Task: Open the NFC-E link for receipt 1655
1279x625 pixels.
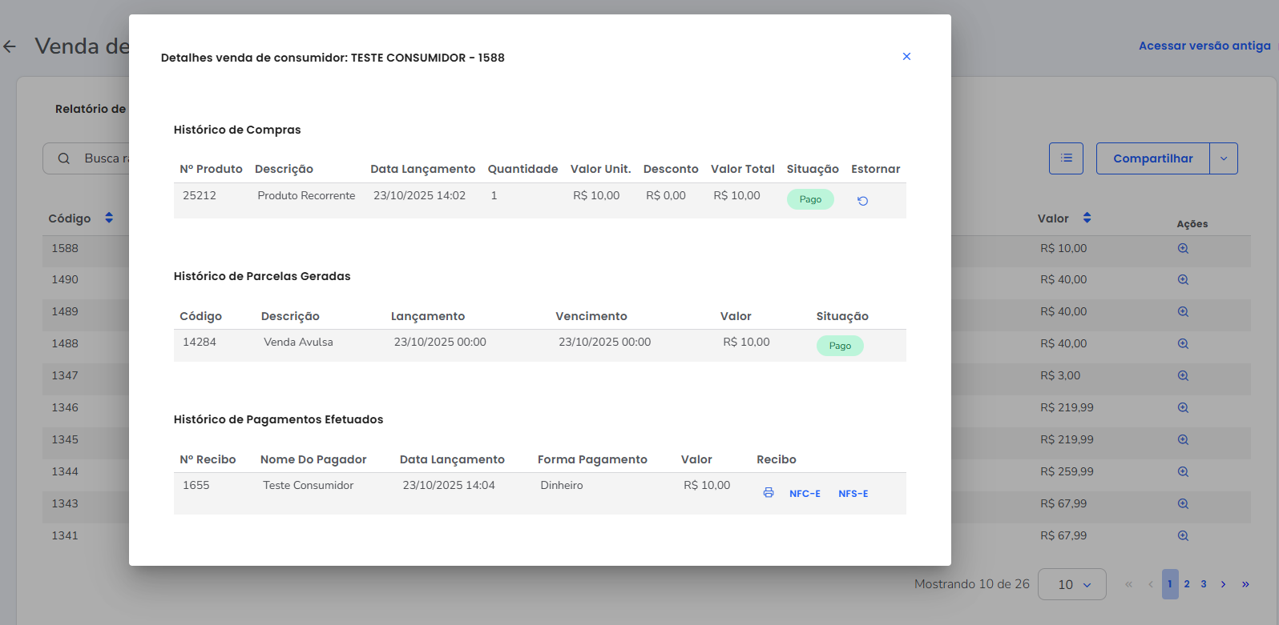Action: (x=805, y=494)
